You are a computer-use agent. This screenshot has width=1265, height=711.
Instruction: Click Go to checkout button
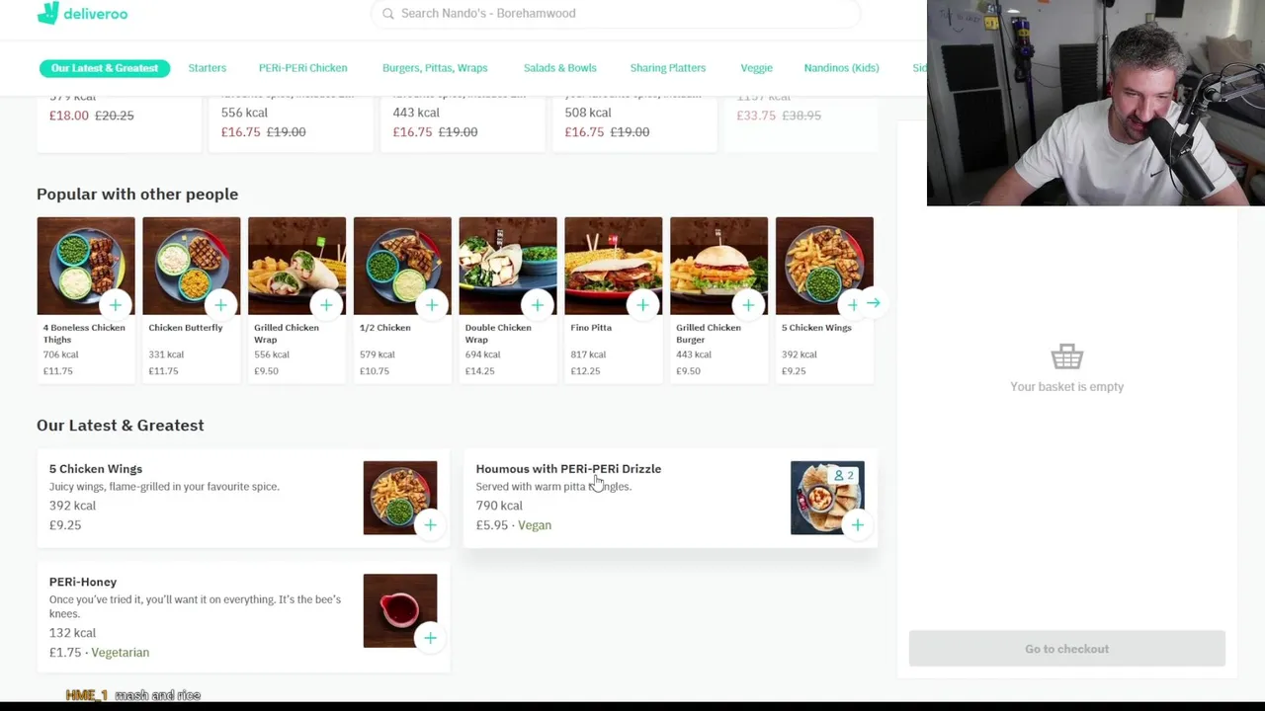pos(1067,649)
